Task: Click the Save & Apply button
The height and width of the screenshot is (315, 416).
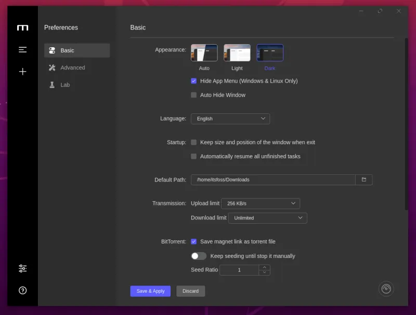Action: pyautogui.click(x=150, y=291)
